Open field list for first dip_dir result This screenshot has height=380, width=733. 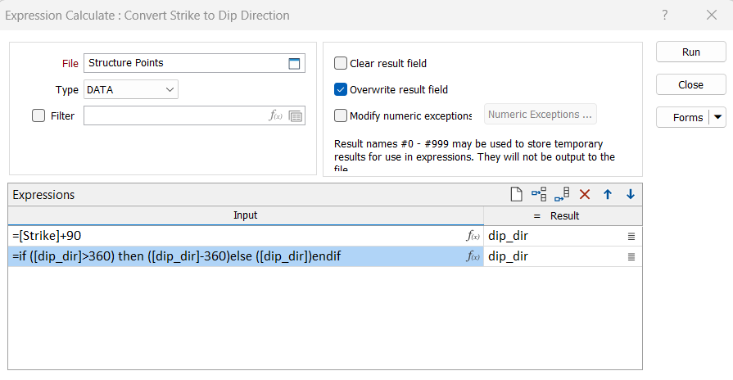coord(631,236)
